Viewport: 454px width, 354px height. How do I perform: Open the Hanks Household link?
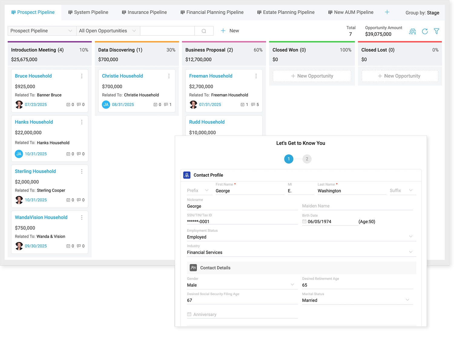(34, 122)
